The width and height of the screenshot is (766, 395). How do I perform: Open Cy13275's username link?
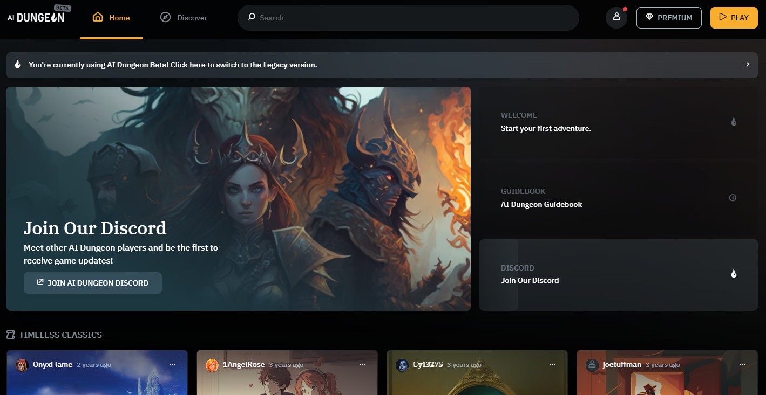click(428, 365)
